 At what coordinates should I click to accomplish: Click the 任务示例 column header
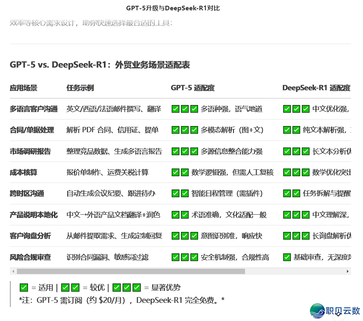point(80,88)
